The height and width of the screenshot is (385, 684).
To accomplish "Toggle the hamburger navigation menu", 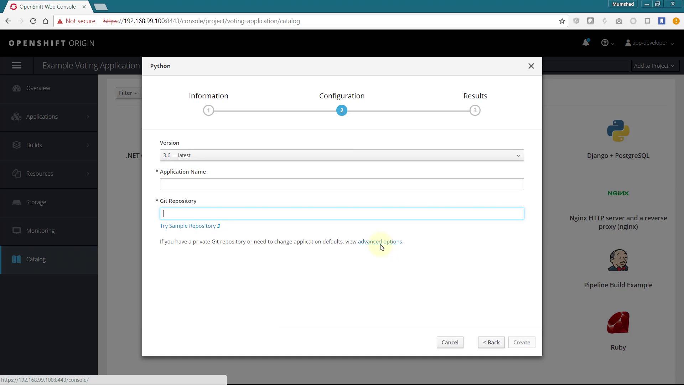I will point(17,66).
